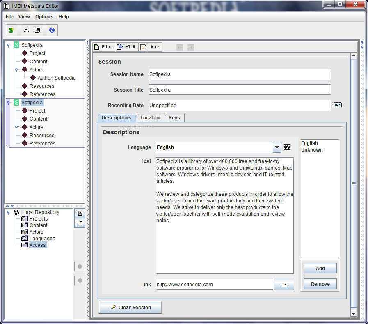Viewport: 368px width, 324px height.
Task: Select the Languages icon in Local Repository
Action: coord(24,239)
